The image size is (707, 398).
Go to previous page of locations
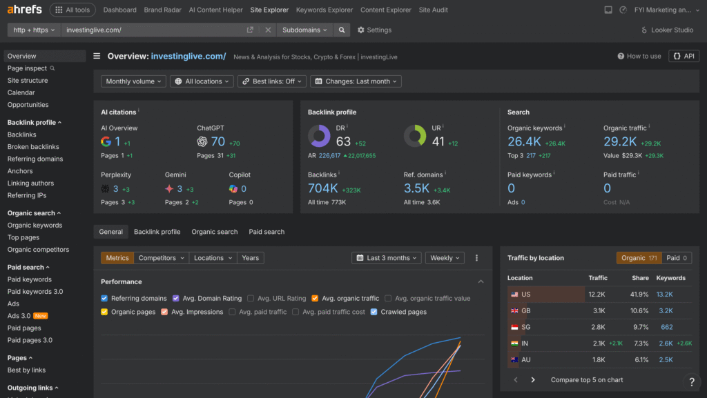click(x=516, y=379)
